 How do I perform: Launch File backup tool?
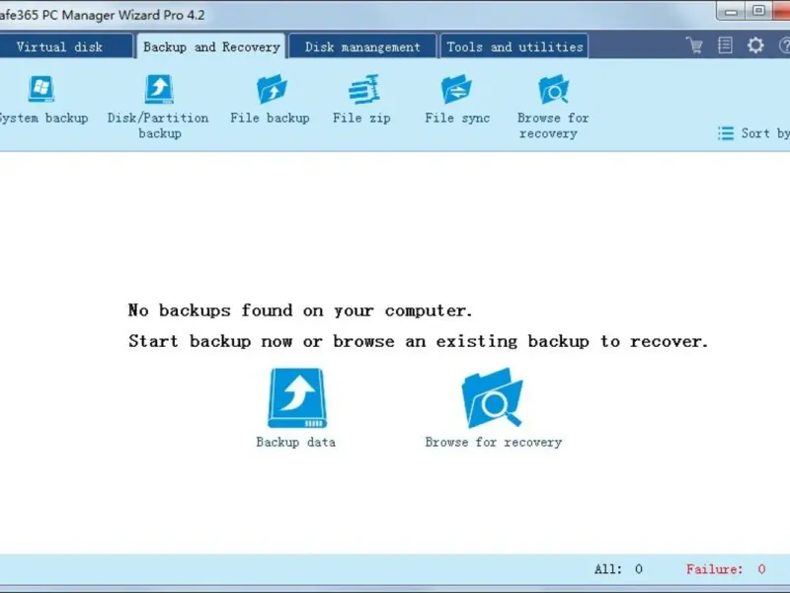pos(271,100)
